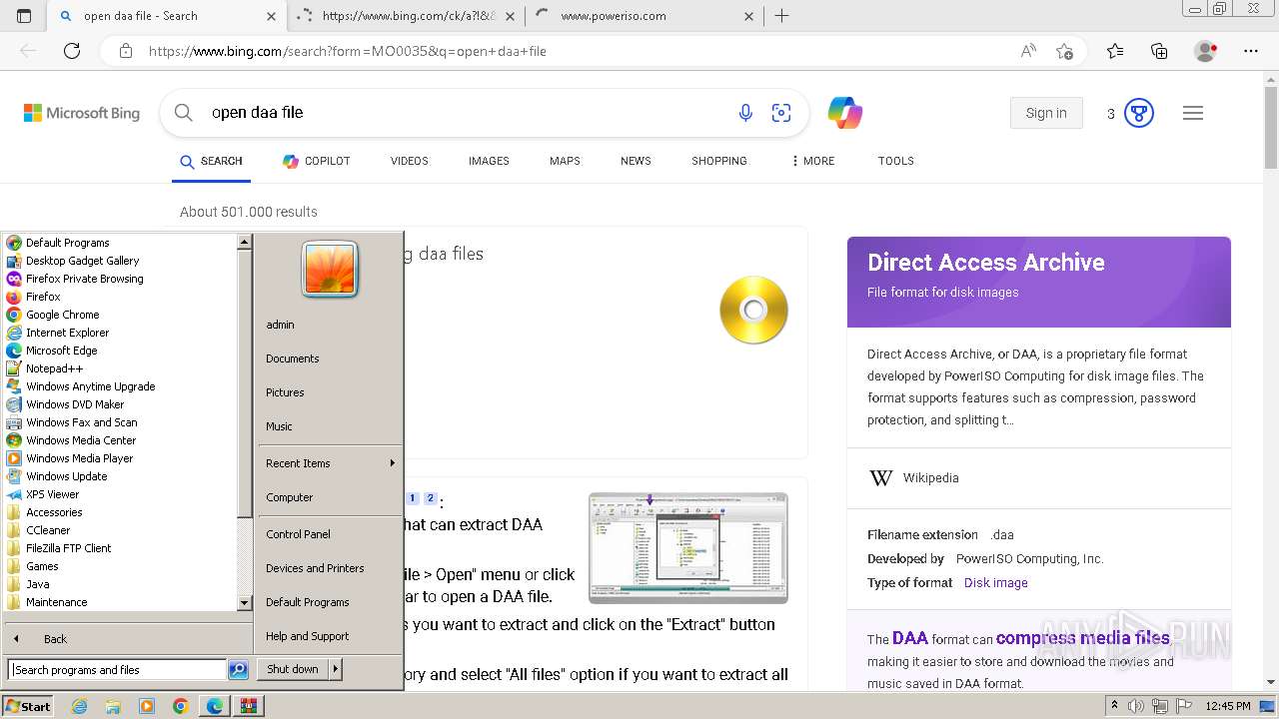Open Edge Settings and more menu
Image resolution: width=1279 pixels, height=719 pixels.
coord(1251,51)
